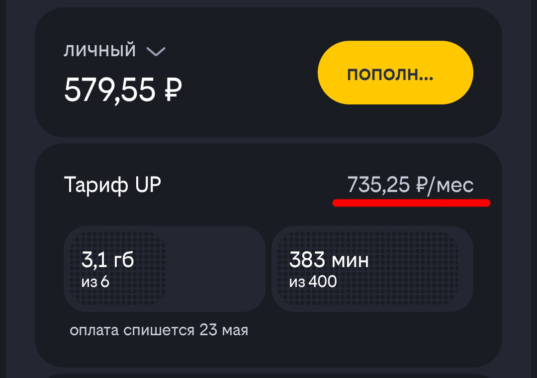The image size is (537, 378).
Task: Tap the ruble sign in the balance
Action: tap(173, 90)
